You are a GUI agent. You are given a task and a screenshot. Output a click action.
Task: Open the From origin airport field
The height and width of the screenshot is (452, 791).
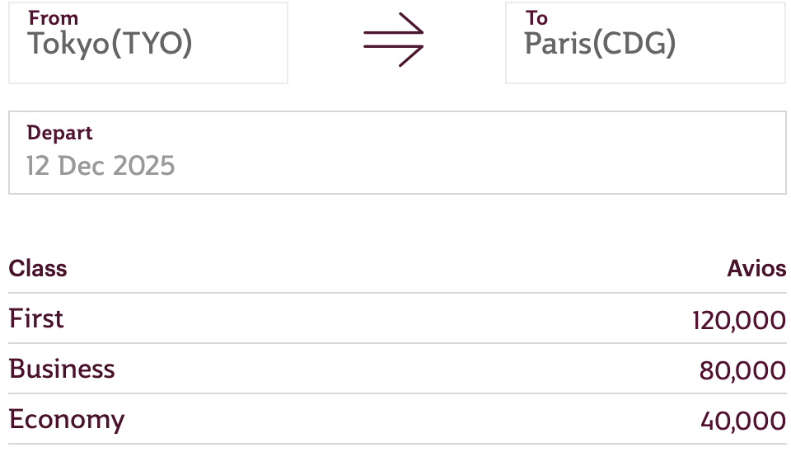[x=148, y=42]
